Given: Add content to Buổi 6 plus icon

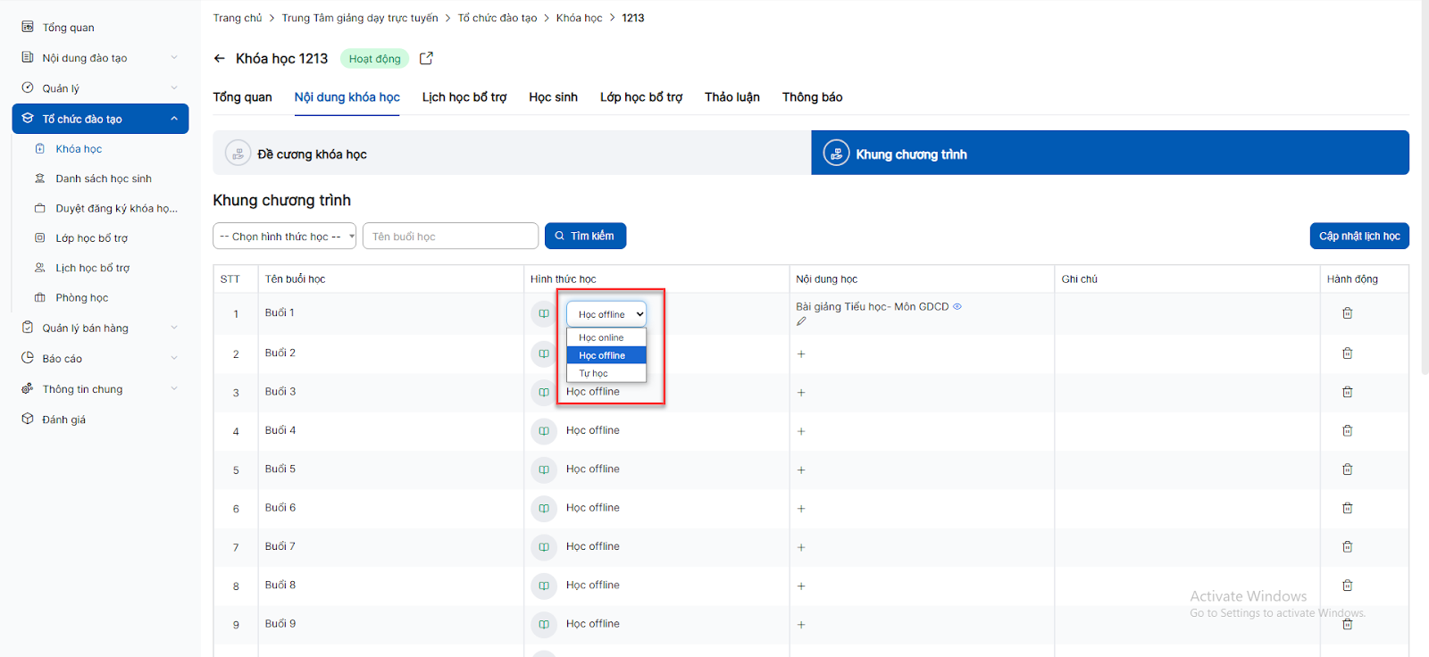Looking at the screenshot, I should (x=801, y=509).
